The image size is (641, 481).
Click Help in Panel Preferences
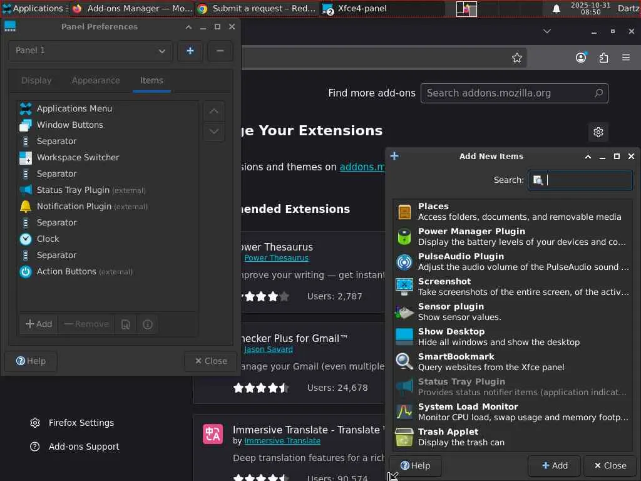click(x=31, y=361)
